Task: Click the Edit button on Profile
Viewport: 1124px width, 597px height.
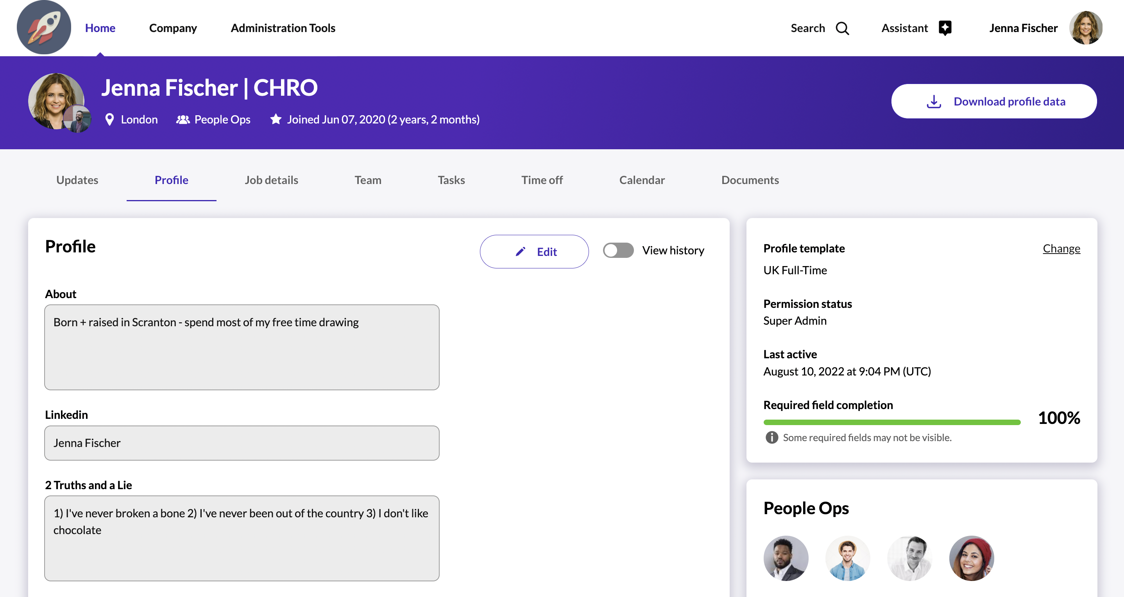Action: point(534,251)
